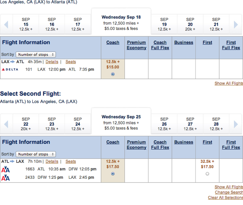243x205 pixels.
Task: Open Sort by dropdown for first flight
Action: point(36,55)
